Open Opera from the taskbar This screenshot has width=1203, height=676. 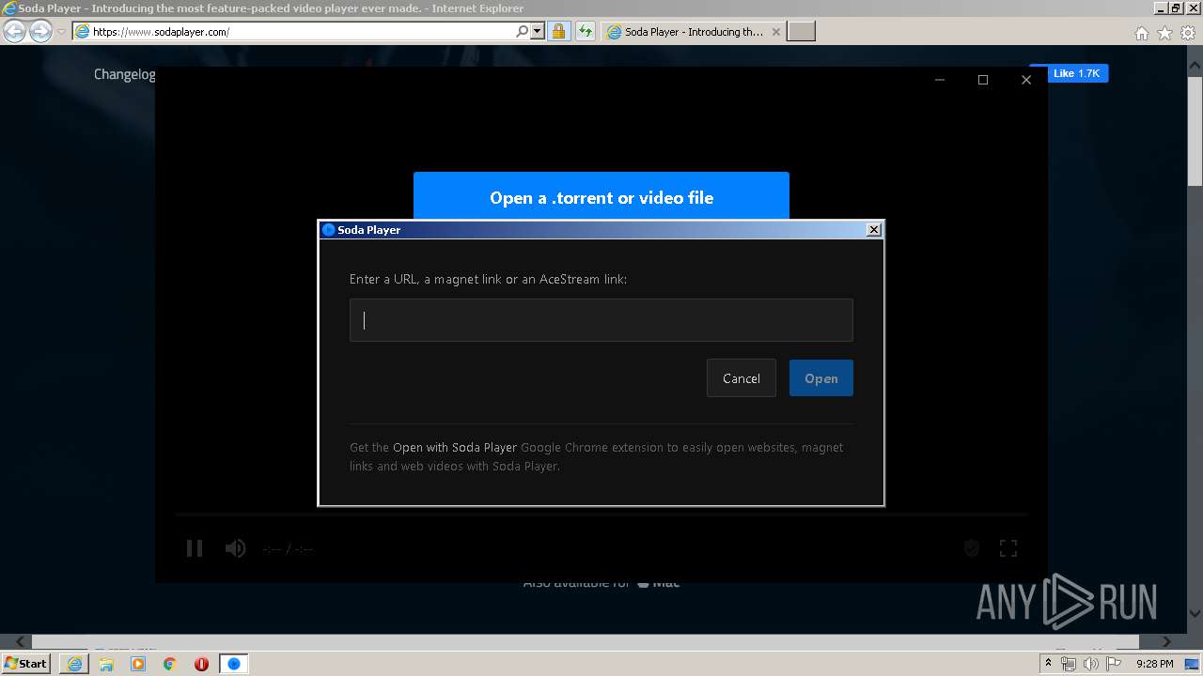[x=201, y=664]
